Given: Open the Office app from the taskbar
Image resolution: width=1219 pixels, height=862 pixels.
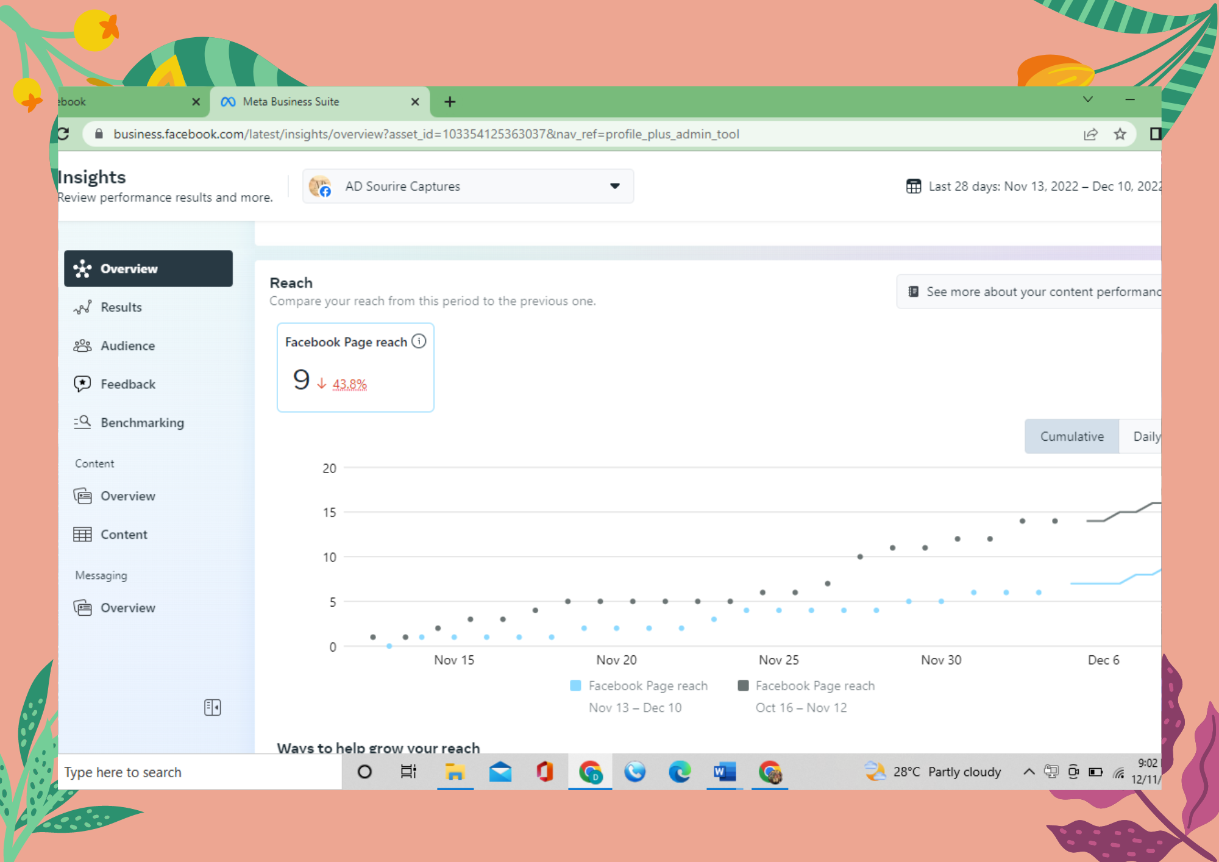Looking at the screenshot, I should point(545,772).
